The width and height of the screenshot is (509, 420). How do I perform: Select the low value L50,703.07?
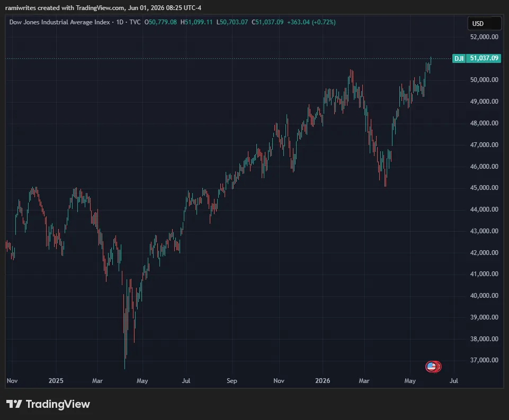[x=232, y=22]
